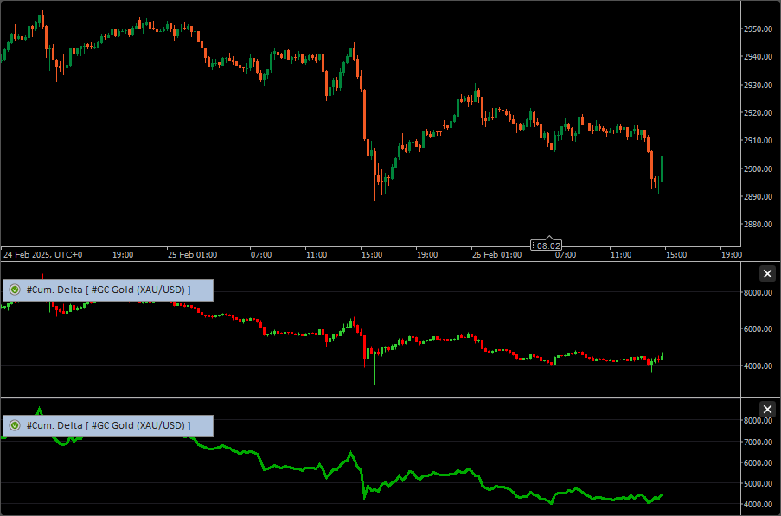Close the line Cum. Delta indicator panel
This screenshot has width=781, height=516.
[767, 410]
